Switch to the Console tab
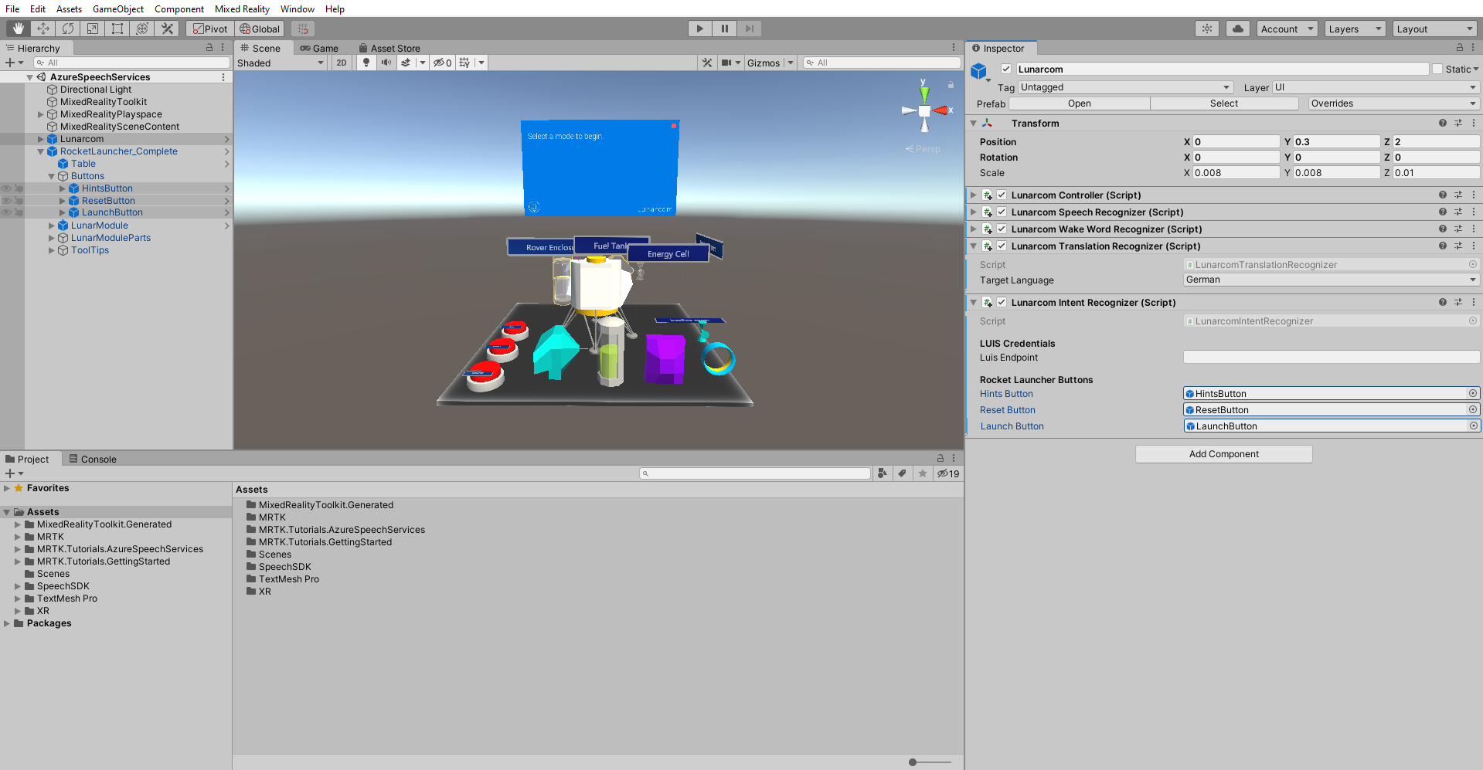The image size is (1483, 770). point(93,459)
